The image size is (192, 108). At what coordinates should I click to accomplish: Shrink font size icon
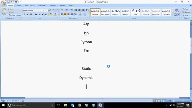[53, 10]
